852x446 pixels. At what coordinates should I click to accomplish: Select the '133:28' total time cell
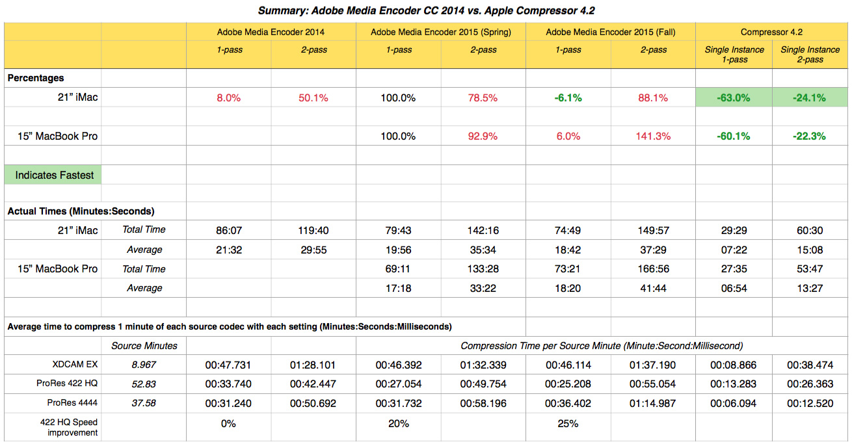482,269
